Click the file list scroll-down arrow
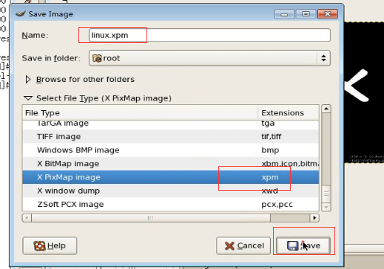Viewport: 384px width, 269px height. [x=326, y=207]
